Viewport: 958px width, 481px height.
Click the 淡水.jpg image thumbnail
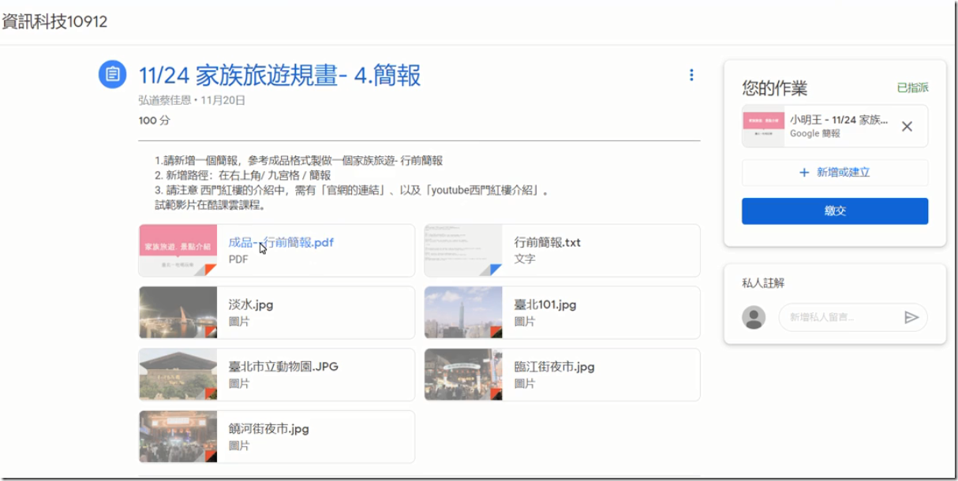[x=178, y=312]
